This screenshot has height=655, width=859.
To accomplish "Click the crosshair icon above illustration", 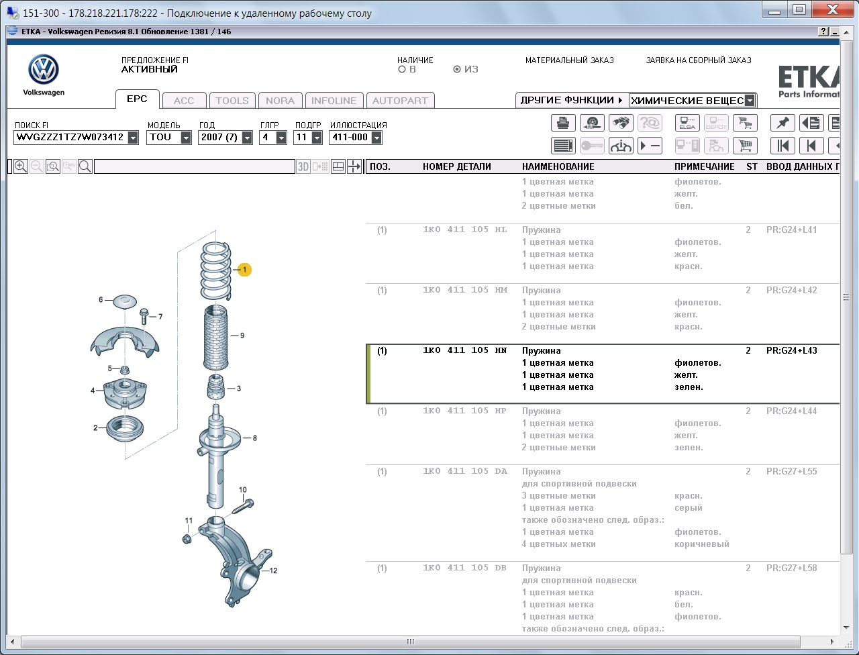I will (354, 166).
